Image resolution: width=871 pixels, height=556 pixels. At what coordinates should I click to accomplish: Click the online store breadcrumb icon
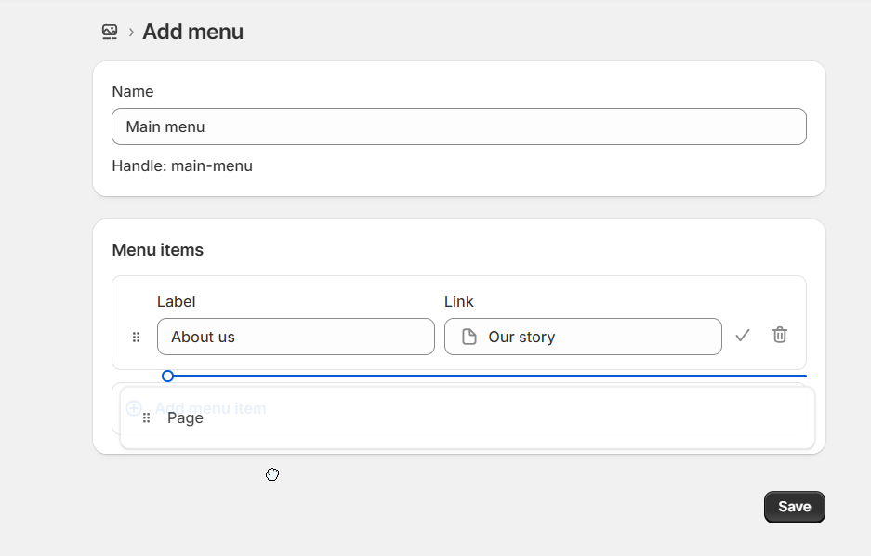click(110, 32)
